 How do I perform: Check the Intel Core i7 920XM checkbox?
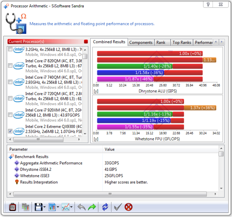[x=10, y=115]
